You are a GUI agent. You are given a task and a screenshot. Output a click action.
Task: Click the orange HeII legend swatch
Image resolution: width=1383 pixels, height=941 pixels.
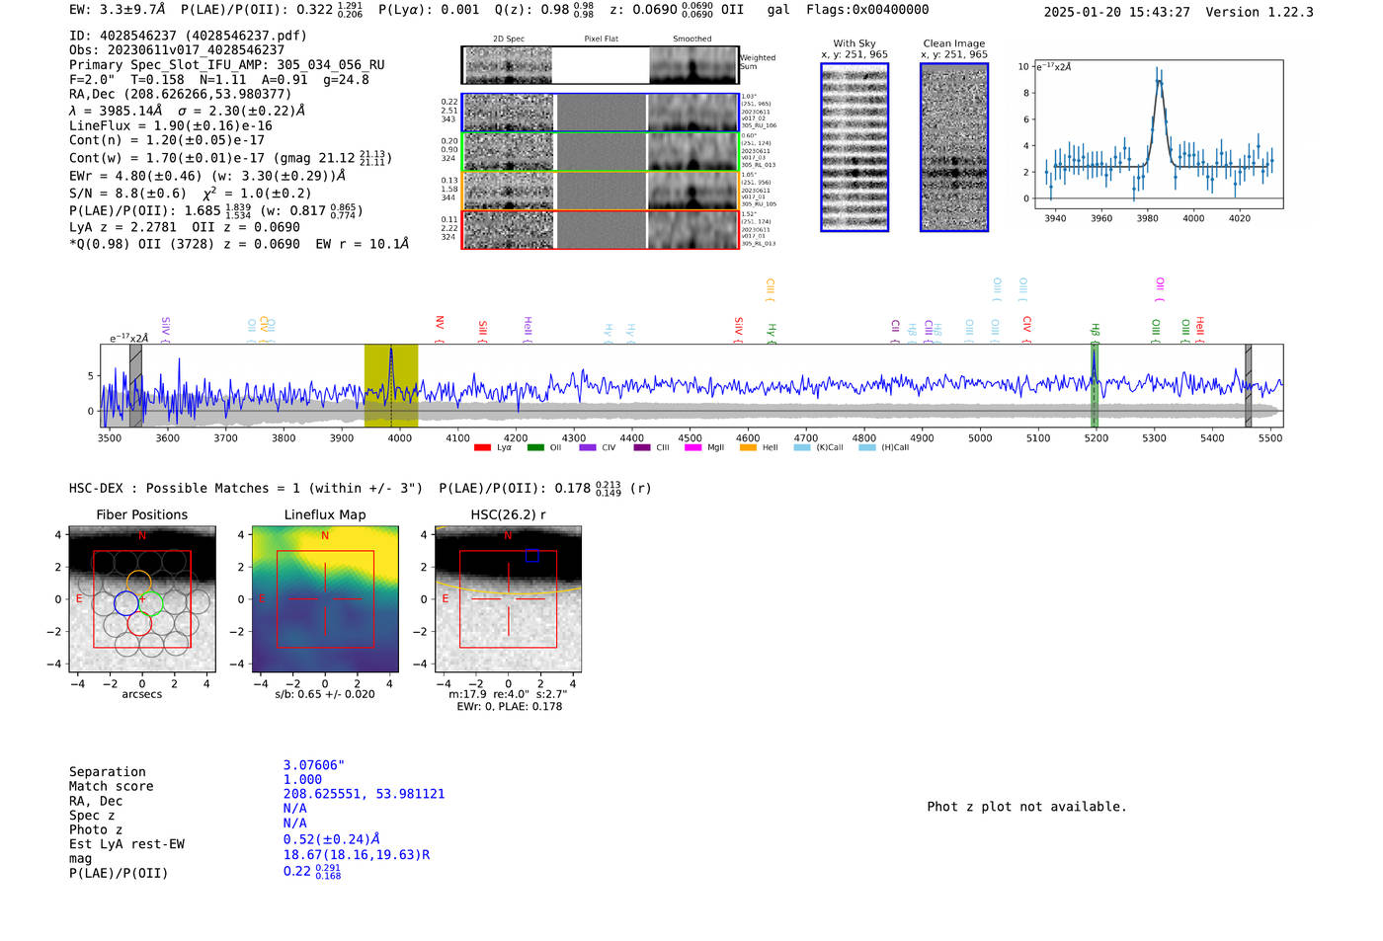coord(748,447)
